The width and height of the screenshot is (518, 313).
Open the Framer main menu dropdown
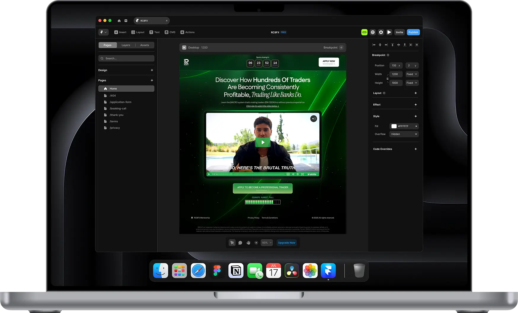(103, 32)
